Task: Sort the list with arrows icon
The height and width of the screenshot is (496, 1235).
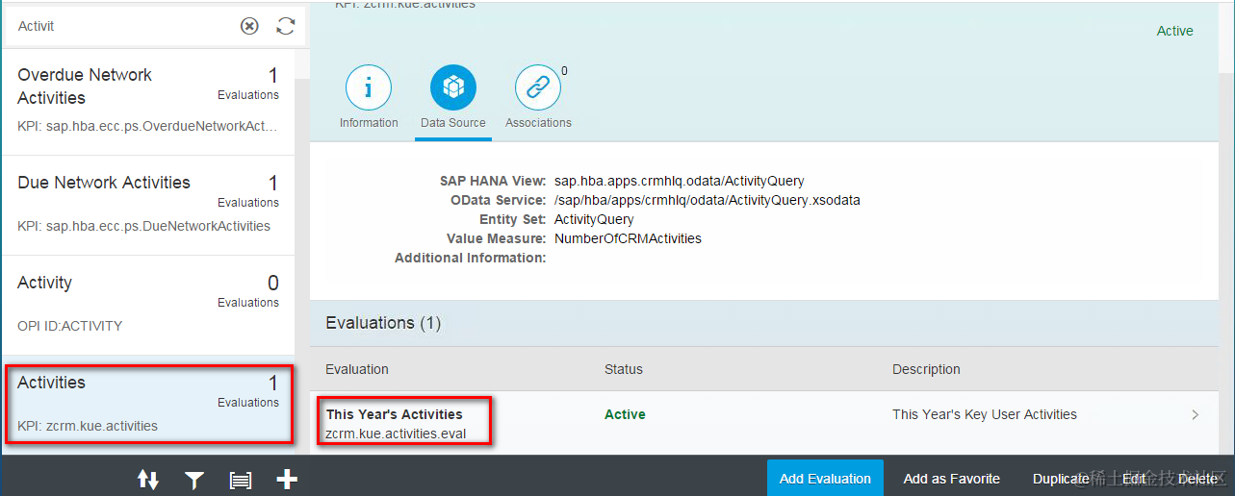Action: (x=148, y=479)
